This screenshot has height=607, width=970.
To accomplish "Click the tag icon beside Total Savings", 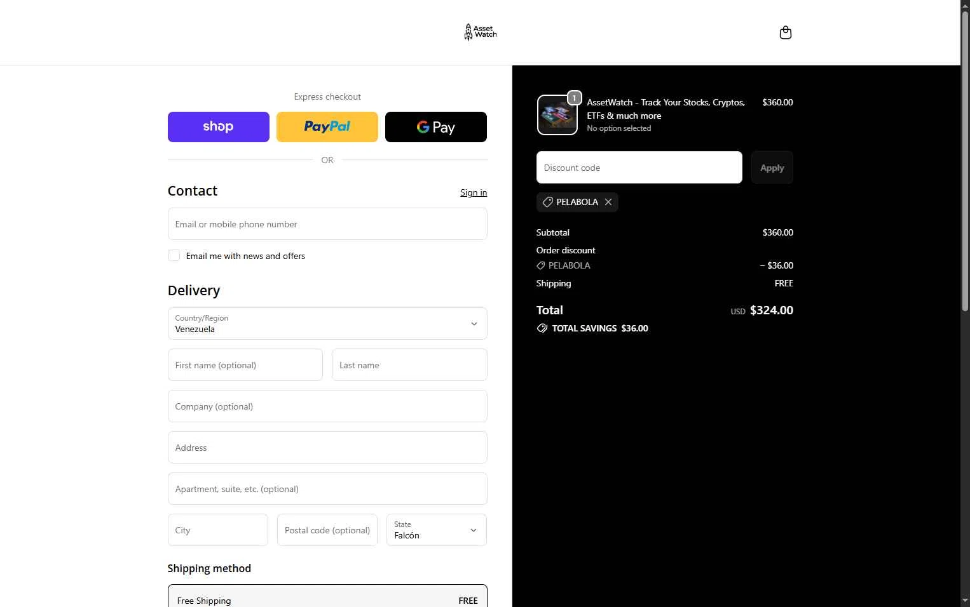I will coord(542,328).
